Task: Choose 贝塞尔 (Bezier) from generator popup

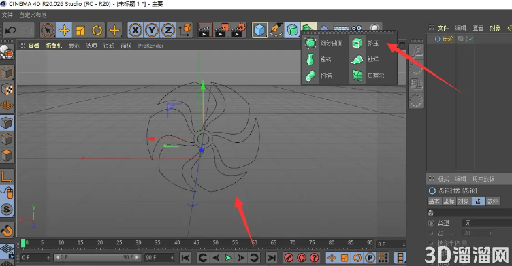Action: point(368,76)
